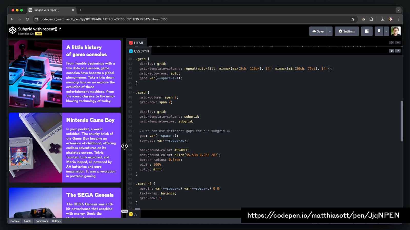Place cursor on grid-template-columns: subgrid line
This screenshot has height=230, width=410.
[x=169, y=117]
